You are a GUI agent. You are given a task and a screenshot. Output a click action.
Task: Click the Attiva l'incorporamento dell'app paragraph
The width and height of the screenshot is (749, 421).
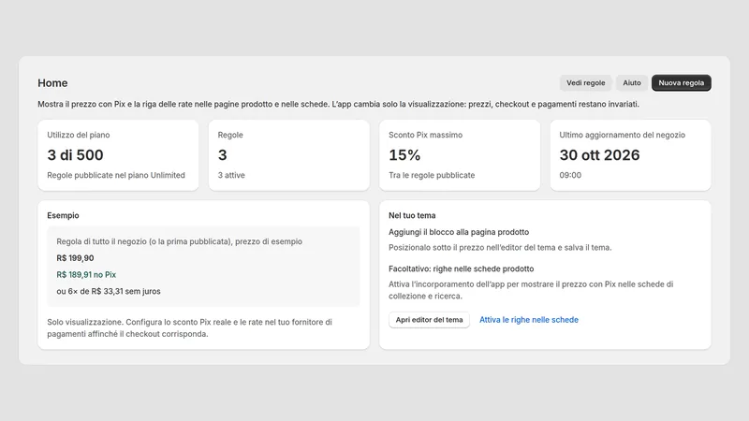pos(531,290)
